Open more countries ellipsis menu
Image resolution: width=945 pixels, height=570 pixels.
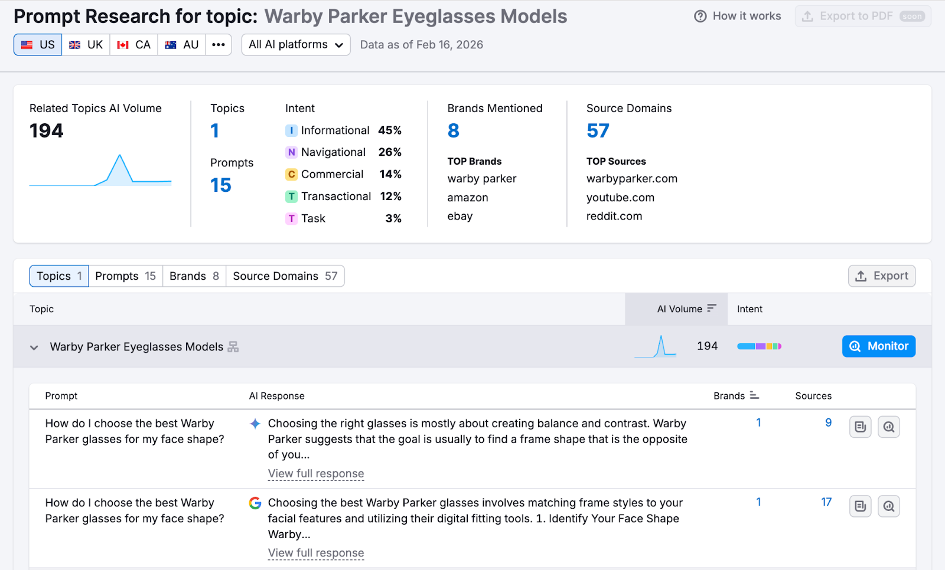(219, 45)
